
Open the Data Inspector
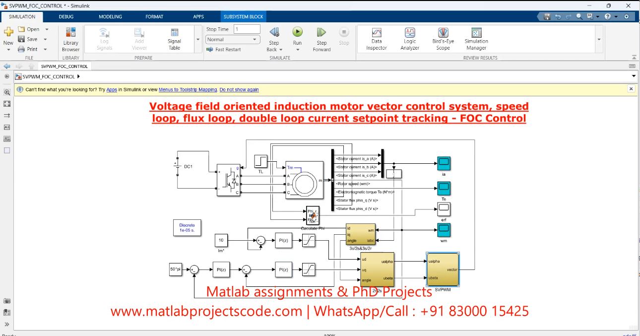[377, 39]
